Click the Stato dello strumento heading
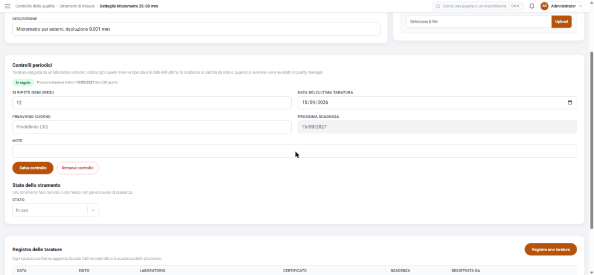Screen dimensions: 594x275 pos(37,185)
